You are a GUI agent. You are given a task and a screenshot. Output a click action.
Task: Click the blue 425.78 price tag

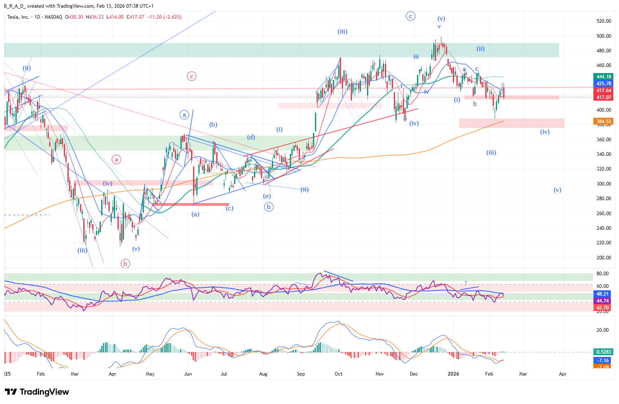coord(604,84)
